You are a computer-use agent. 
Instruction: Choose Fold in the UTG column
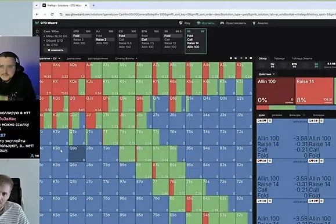pos(82,36)
